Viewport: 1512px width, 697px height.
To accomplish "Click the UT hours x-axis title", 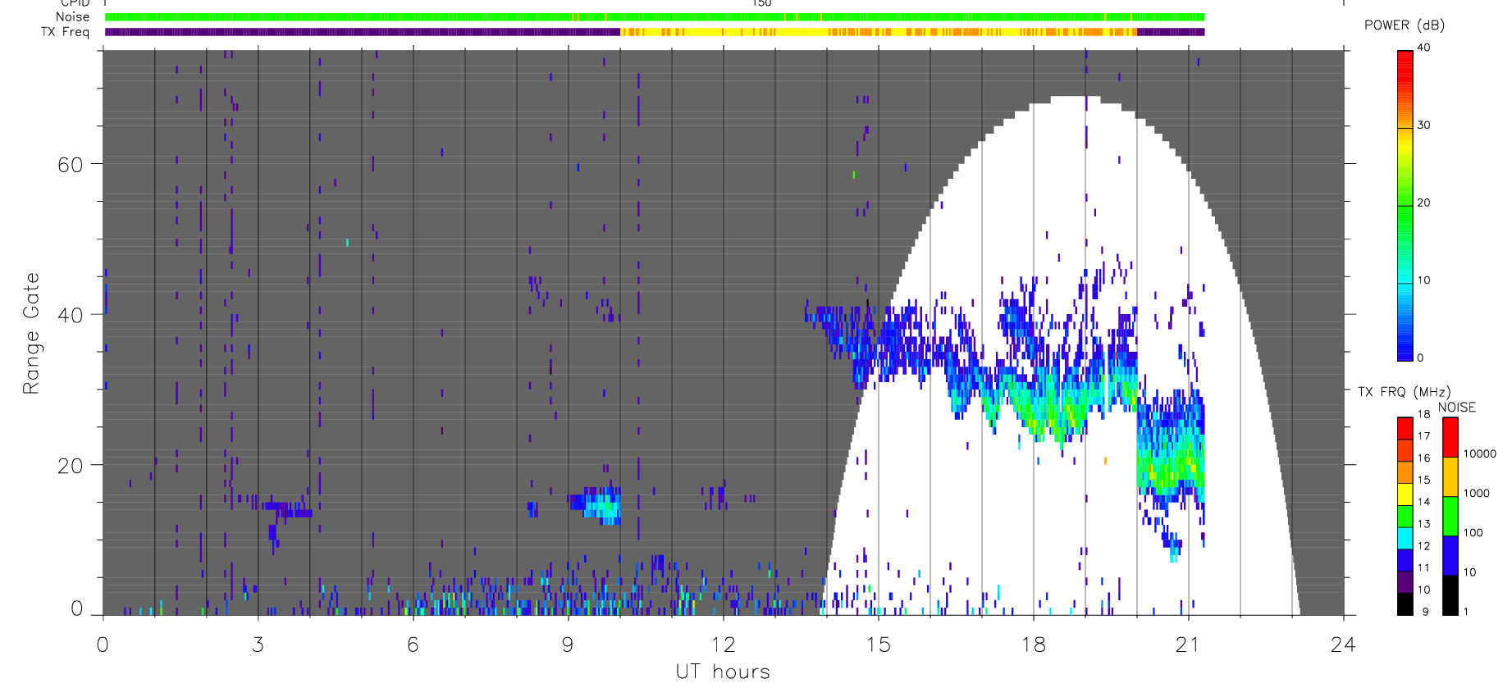I will coord(723,672).
